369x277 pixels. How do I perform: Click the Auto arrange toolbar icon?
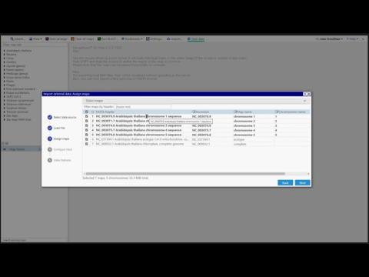click(47, 38)
